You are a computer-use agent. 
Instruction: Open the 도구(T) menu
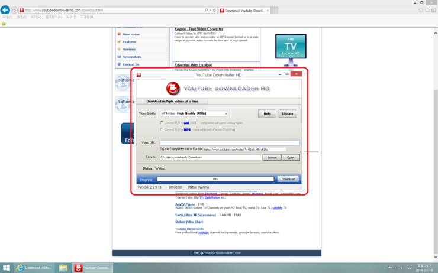71,17
